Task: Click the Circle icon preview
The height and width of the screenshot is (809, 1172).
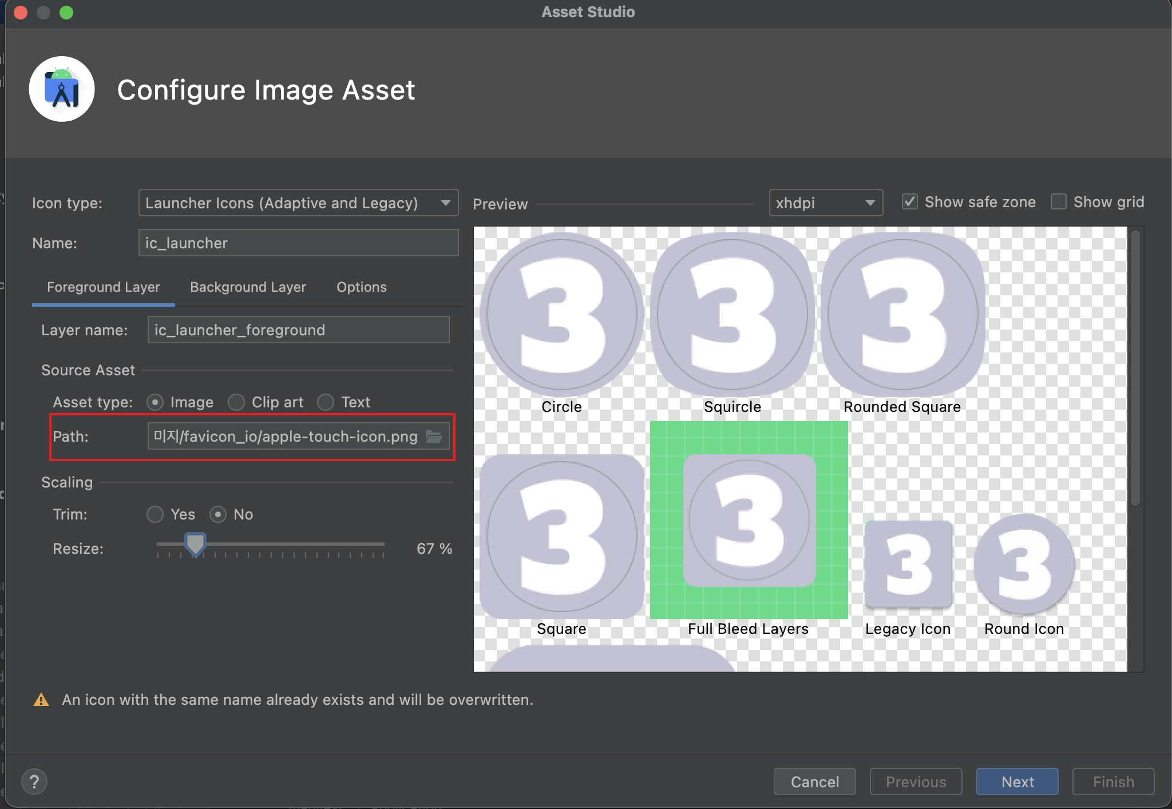Action: (x=561, y=314)
